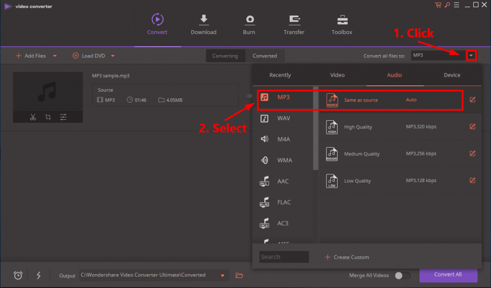Click the Convert All button
This screenshot has height=288, width=491.
(448, 275)
